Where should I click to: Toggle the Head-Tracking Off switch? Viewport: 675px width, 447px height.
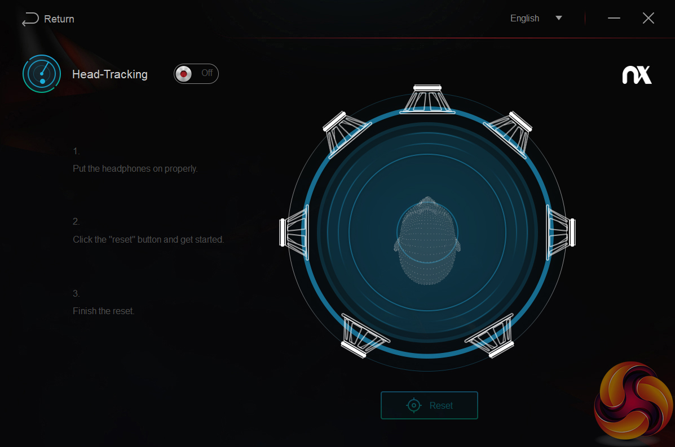tap(196, 74)
